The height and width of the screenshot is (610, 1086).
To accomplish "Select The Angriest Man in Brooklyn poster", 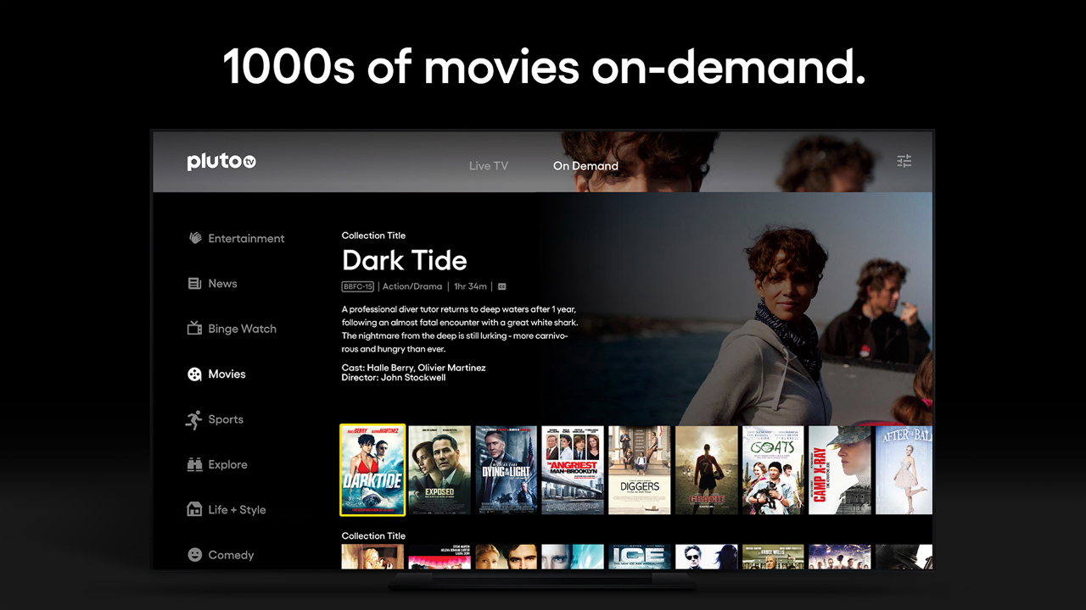I will (573, 470).
